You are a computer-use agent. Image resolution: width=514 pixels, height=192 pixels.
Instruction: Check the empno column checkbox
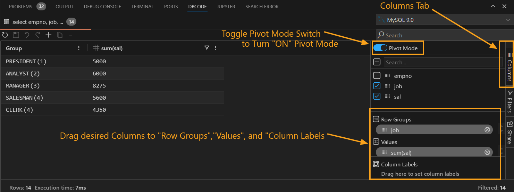377,75
